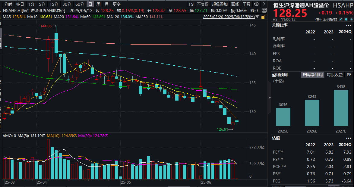Select the 画线 drawing tool

click(235, 4)
